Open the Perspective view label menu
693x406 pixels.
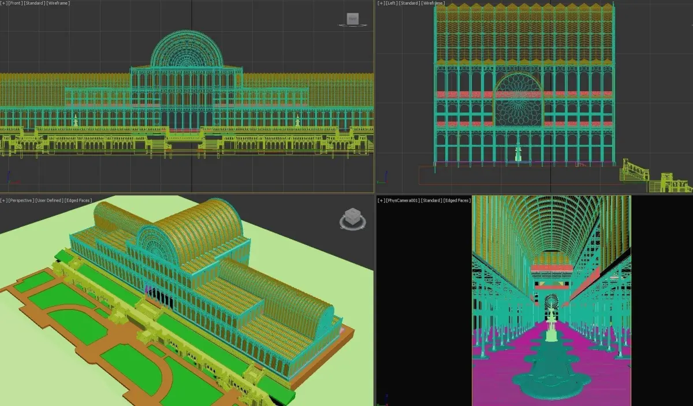click(x=21, y=200)
